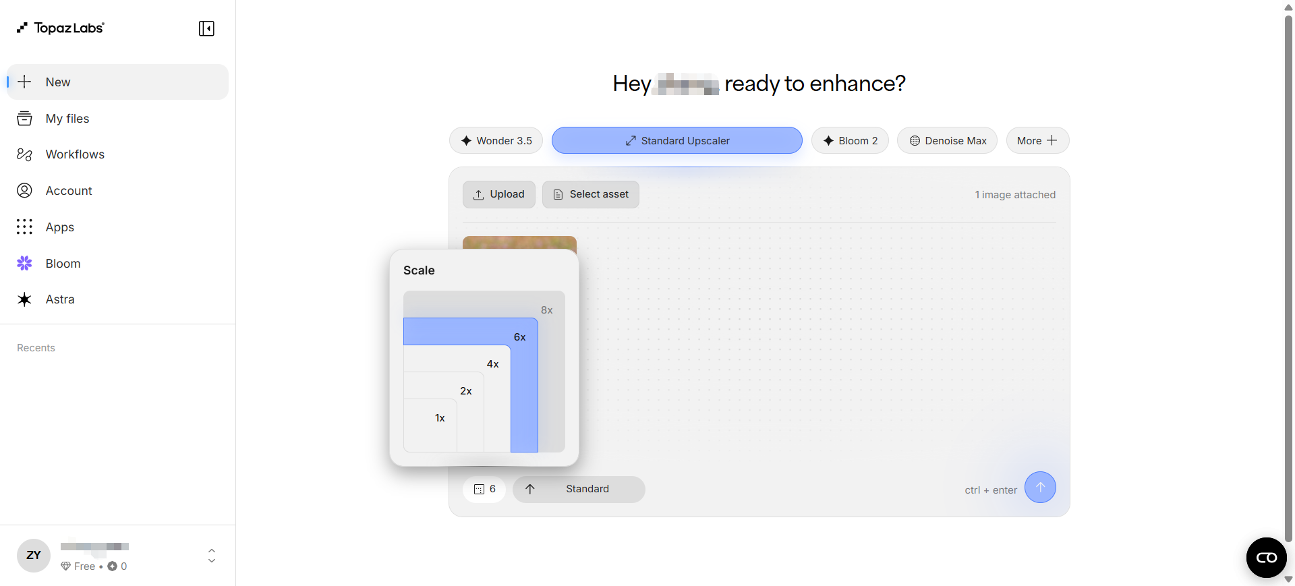Open the Standard model dropdown

(579, 489)
